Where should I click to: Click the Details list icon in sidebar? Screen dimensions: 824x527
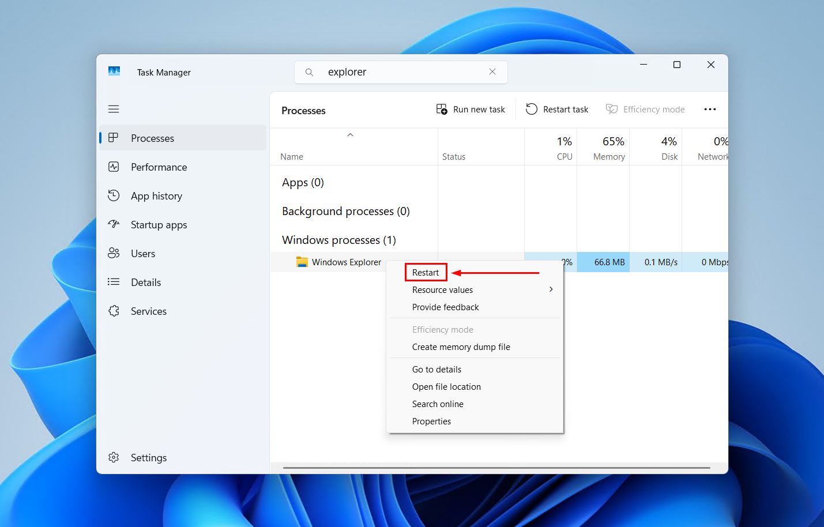coord(114,282)
